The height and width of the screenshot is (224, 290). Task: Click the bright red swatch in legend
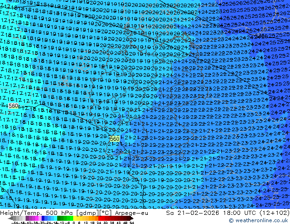click(x=100, y=218)
